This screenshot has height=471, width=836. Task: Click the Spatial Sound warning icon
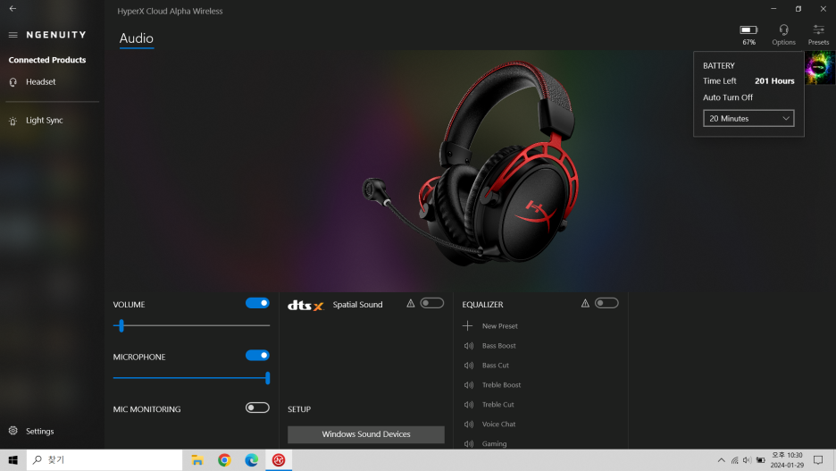pos(411,304)
